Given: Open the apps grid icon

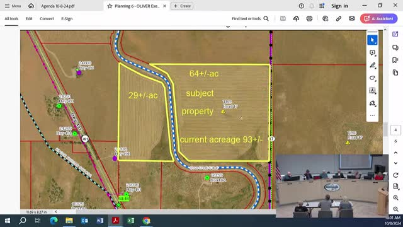Looking at the screenshot, I should click(322, 6).
